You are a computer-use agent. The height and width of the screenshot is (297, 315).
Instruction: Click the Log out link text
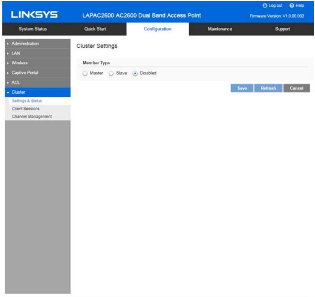click(275, 5)
